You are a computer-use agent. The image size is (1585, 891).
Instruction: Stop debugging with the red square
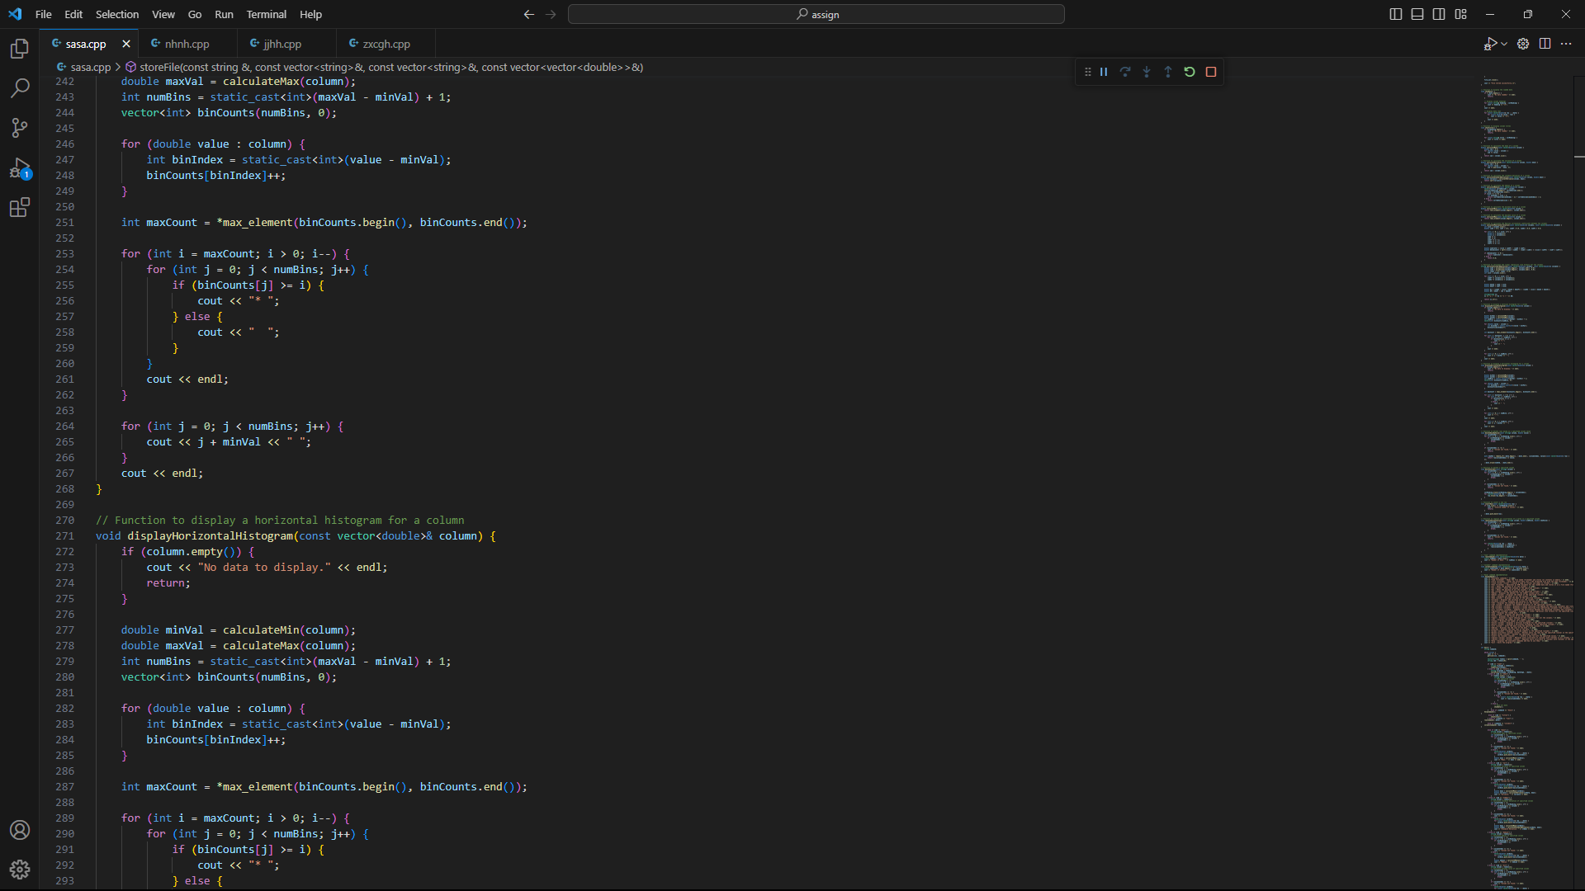(1211, 72)
